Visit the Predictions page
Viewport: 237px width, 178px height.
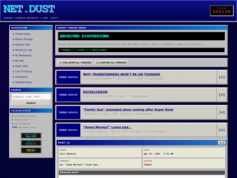22,77
